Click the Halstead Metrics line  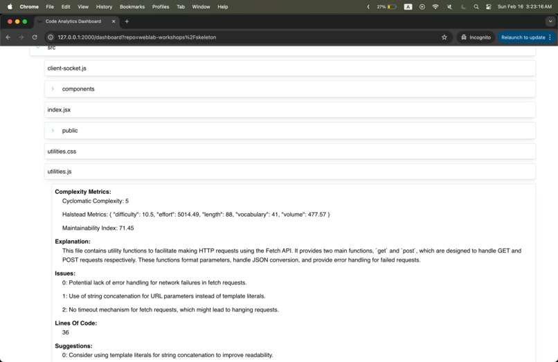(x=196, y=215)
